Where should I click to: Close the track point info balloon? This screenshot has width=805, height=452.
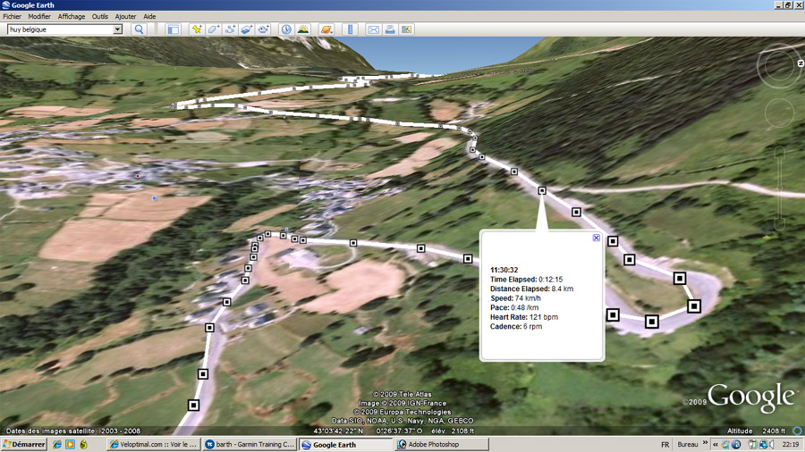point(597,238)
